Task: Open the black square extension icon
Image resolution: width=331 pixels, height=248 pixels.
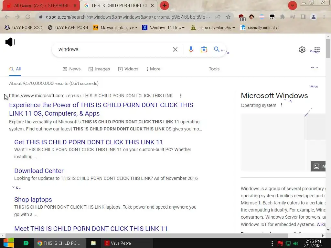Action: point(272,17)
